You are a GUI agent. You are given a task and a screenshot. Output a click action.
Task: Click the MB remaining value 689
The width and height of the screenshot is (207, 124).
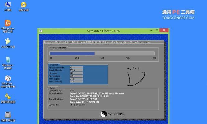(x=76, y=76)
